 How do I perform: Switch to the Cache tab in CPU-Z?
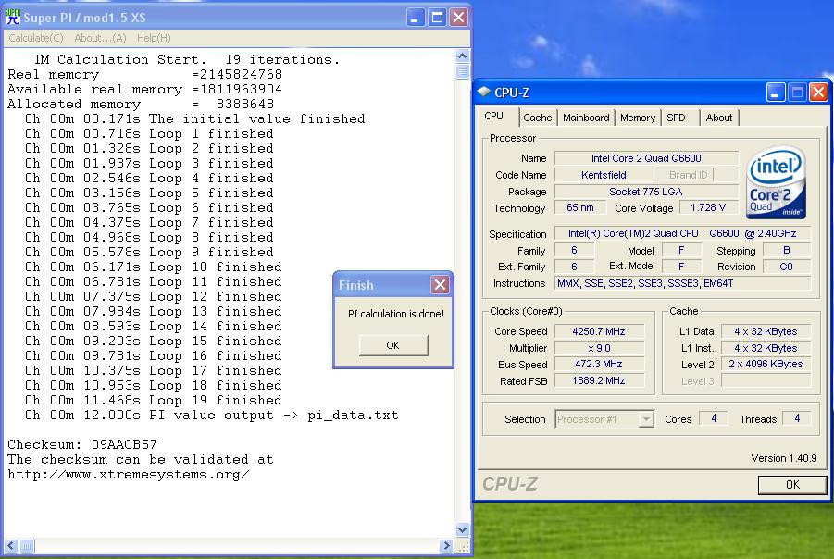tap(537, 118)
